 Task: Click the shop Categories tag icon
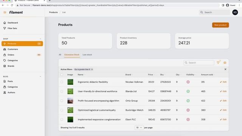click(5, 60)
